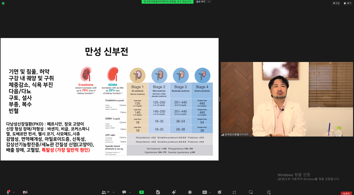Expand caption options arrow beside CC

tap(210, 192)
